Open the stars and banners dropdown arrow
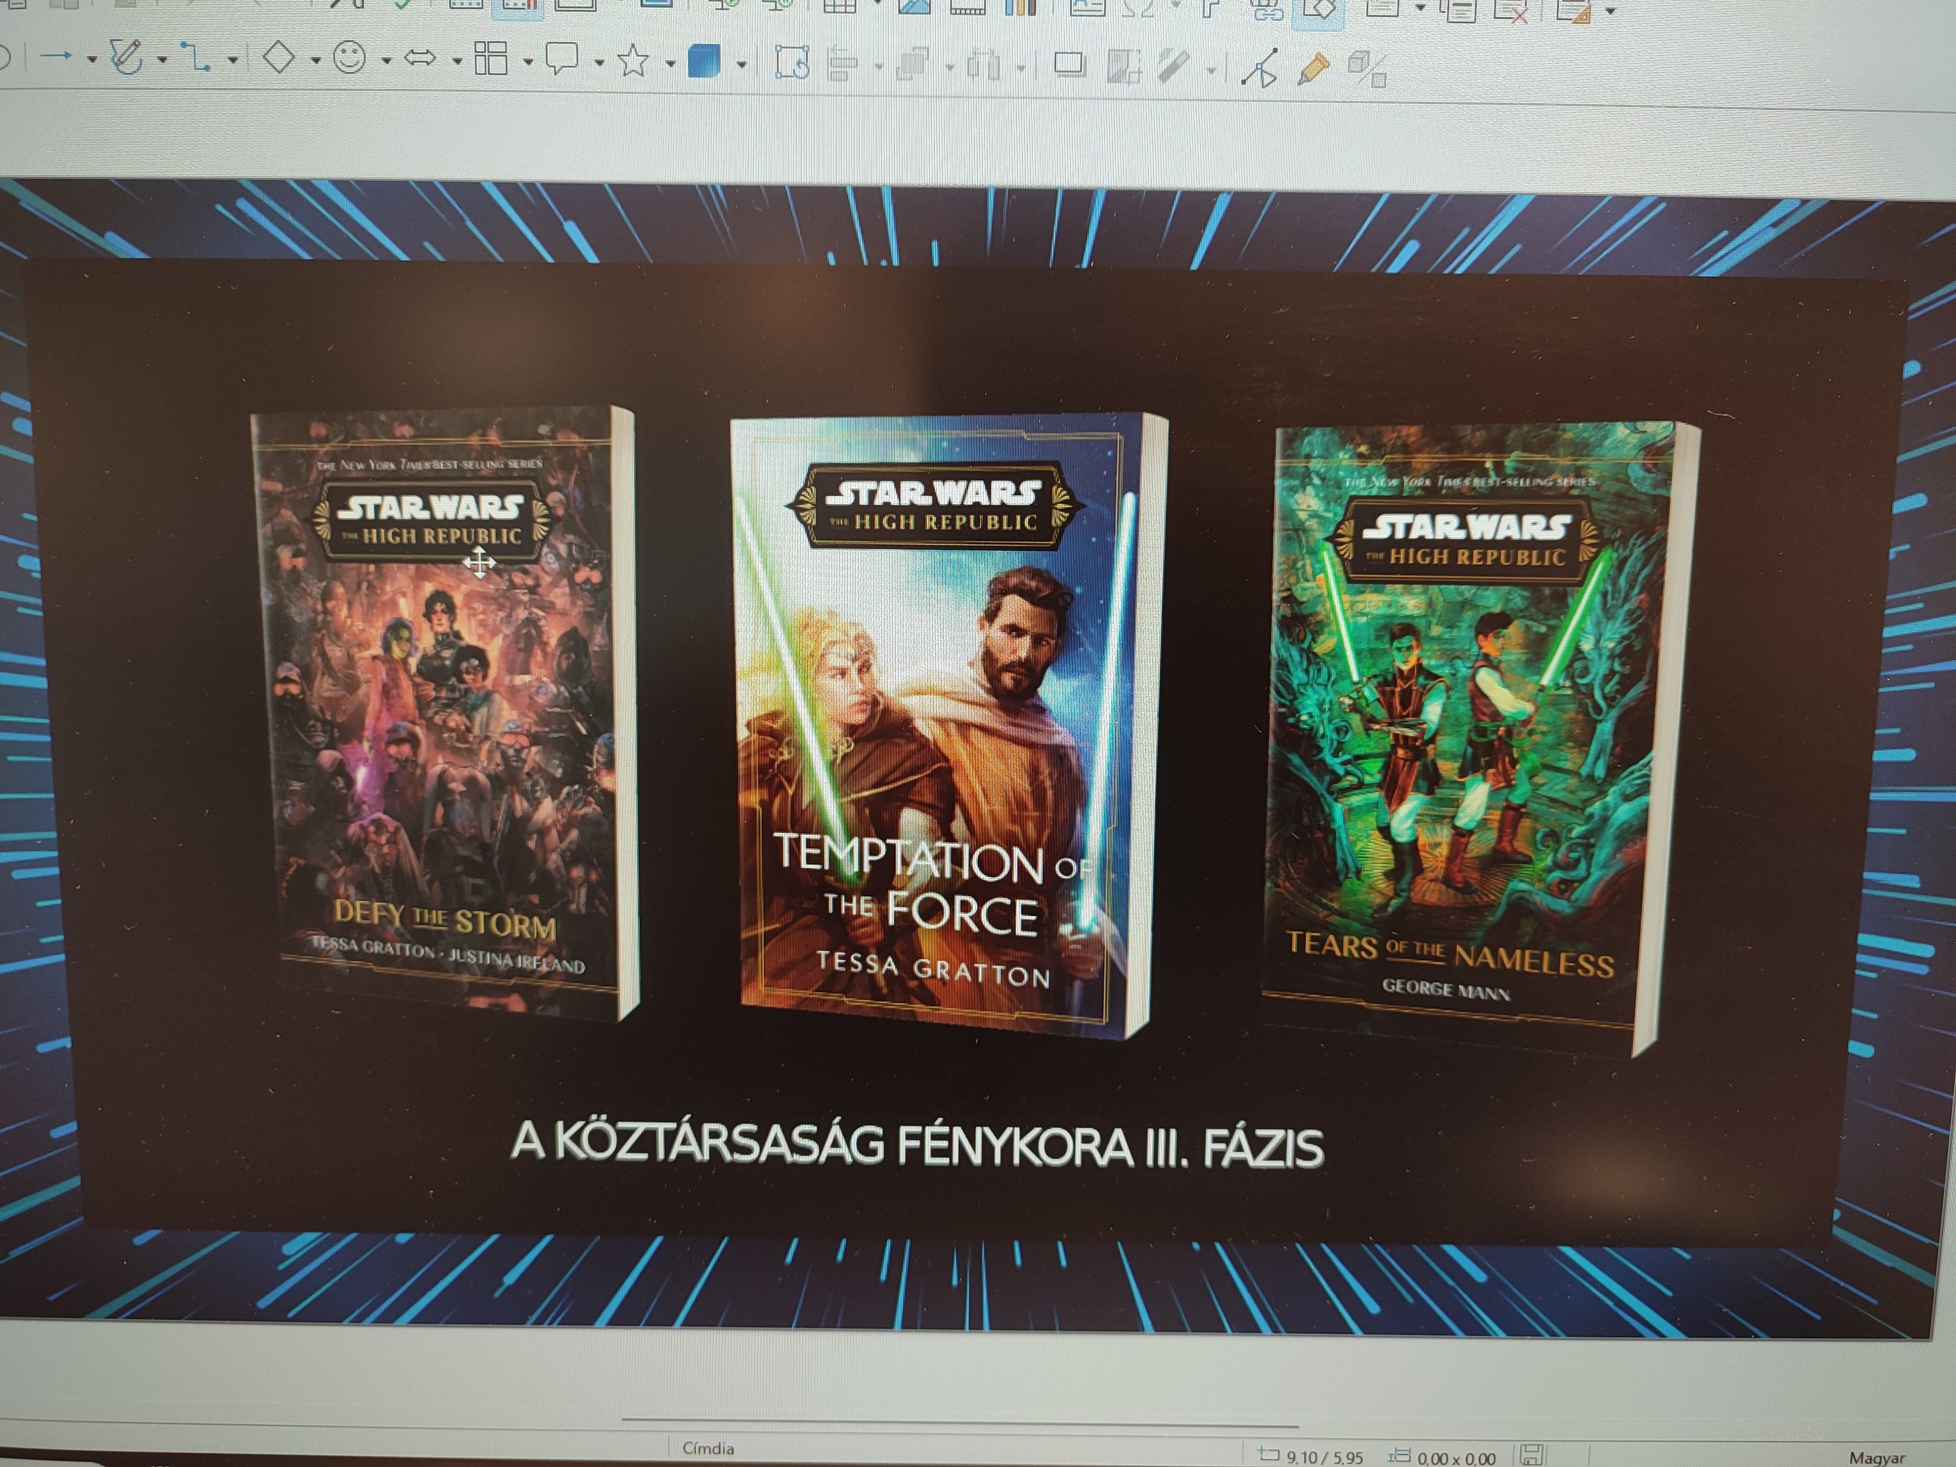Image resolution: width=1956 pixels, height=1467 pixels. click(x=670, y=63)
